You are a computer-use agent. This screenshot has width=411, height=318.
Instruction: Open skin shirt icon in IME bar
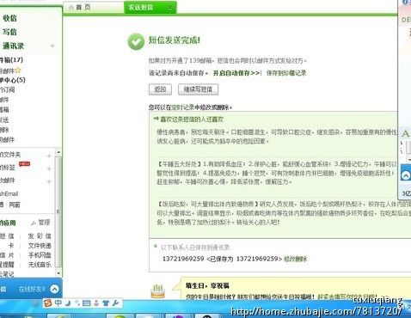(x=106, y=303)
